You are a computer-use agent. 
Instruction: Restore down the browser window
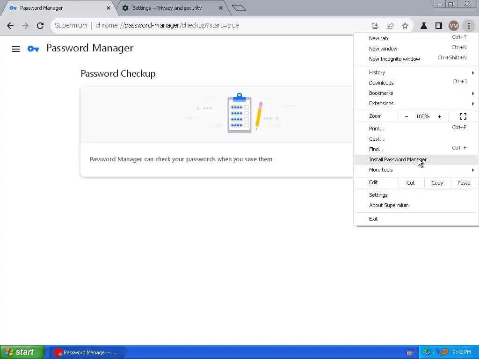[x=451, y=4]
